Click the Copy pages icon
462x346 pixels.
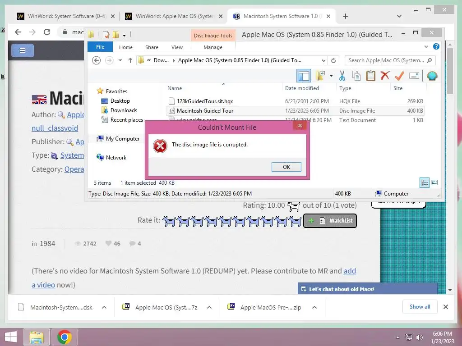tap(356, 76)
